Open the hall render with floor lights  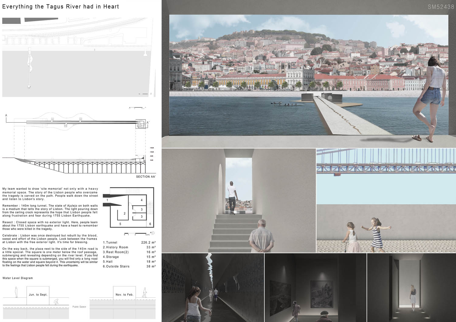point(411,287)
